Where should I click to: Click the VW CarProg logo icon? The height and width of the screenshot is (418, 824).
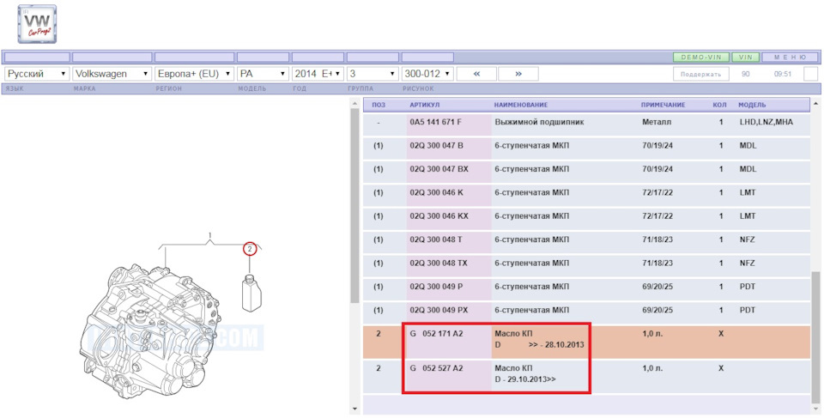[37, 24]
